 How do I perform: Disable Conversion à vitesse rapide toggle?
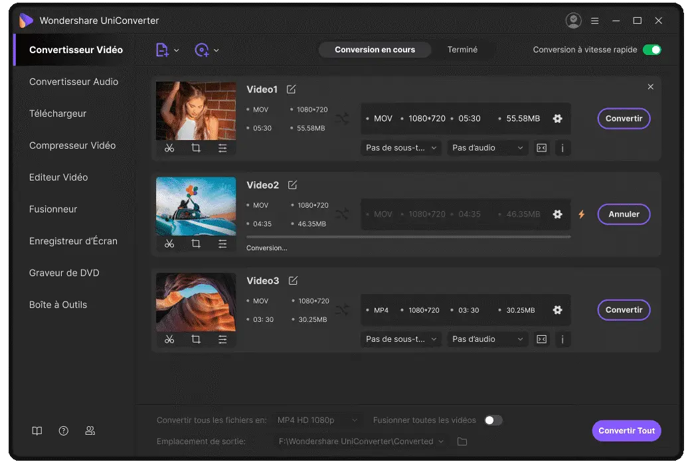click(652, 50)
